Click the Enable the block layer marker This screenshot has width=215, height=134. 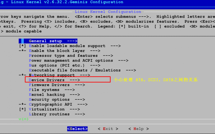pos(22,51)
